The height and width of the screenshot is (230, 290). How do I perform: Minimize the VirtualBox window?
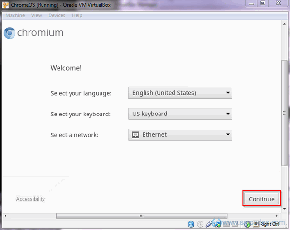point(251,3)
